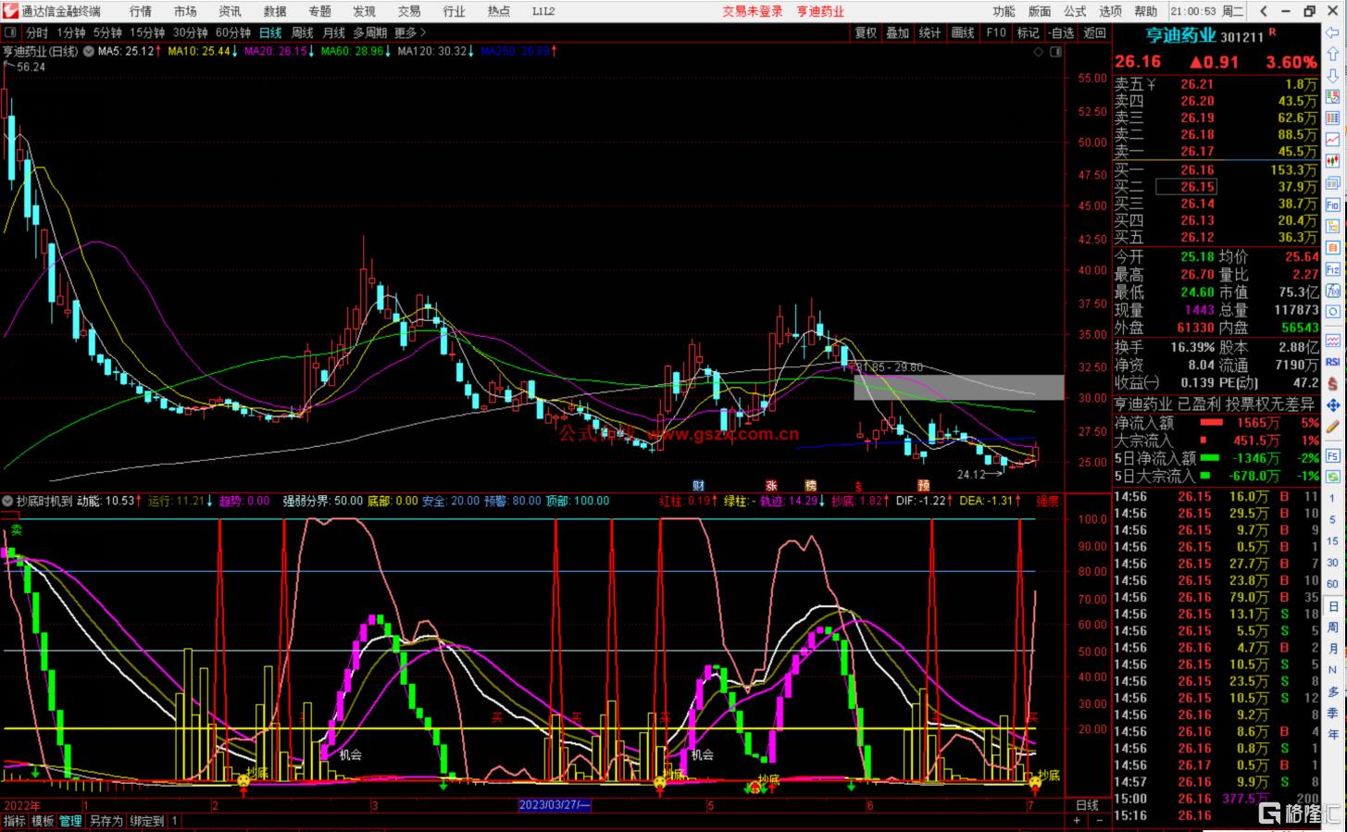Image resolution: width=1347 pixels, height=832 pixels.
Task: Click the F10 icon in right sidebar
Action: (1333, 205)
